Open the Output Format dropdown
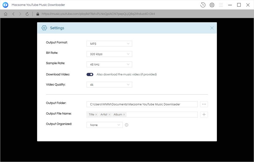This screenshot has height=162, width=254. click(x=109, y=44)
